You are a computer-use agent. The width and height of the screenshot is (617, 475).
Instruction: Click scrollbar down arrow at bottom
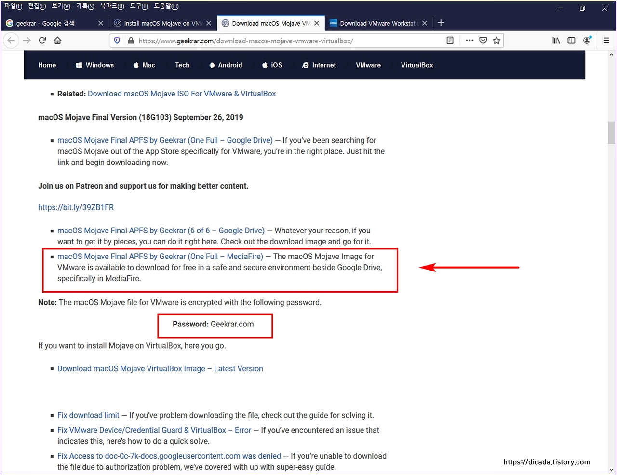[x=611, y=469]
